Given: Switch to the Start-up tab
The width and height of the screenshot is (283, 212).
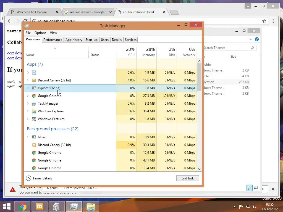Looking at the screenshot, I should tap(91, 40).
